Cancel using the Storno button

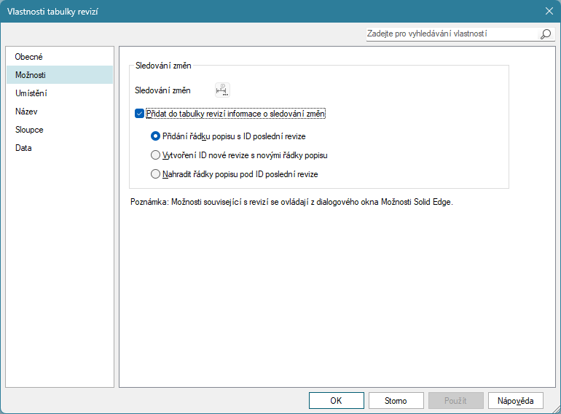click(x=396, y=401)
